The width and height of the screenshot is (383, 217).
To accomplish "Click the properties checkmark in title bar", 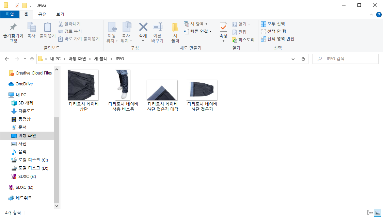I will coord(17,5).
